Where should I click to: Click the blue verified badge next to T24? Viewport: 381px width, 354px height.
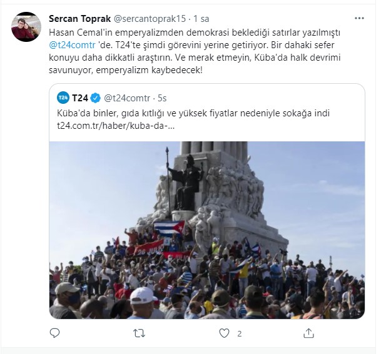96,98
